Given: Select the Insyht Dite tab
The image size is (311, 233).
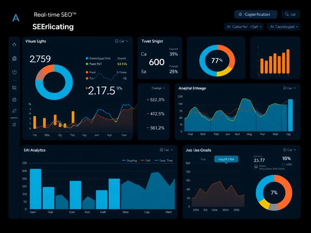Looking at the screenshot, I should 226,159.
